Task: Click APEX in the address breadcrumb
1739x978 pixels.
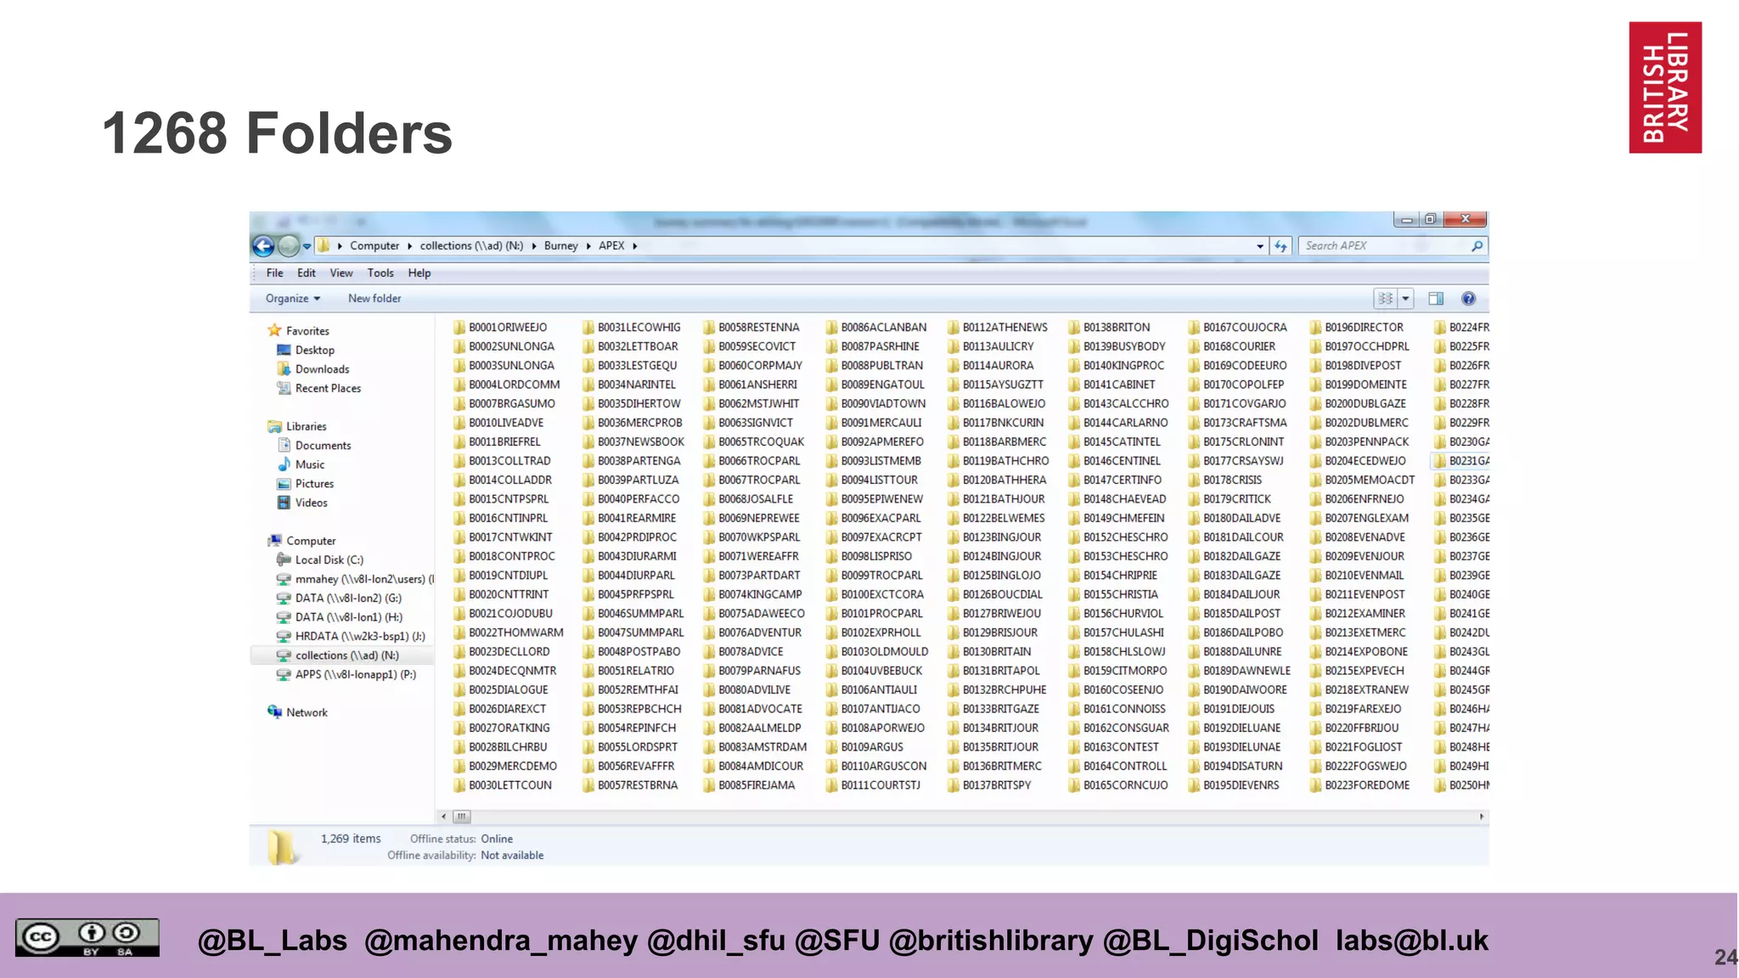Action: (611, 246)
